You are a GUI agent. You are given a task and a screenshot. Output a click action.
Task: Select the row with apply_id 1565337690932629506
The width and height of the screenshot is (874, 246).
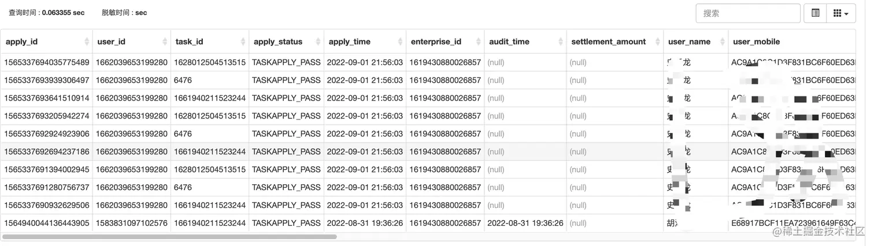(47, 205)
